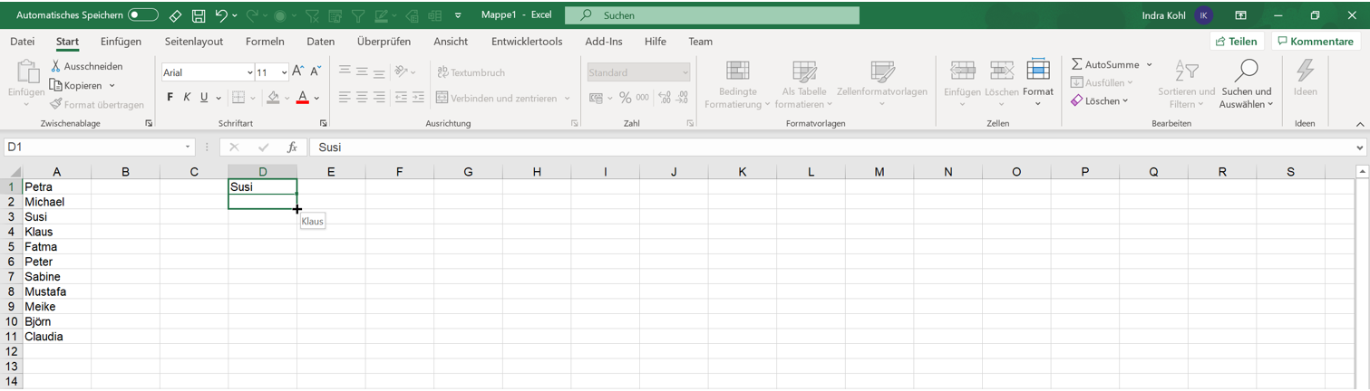Open the Arial font name dropdown
Image resolution: width=1370 pixels, height=391 pixels.
click(x=249, y=72)
